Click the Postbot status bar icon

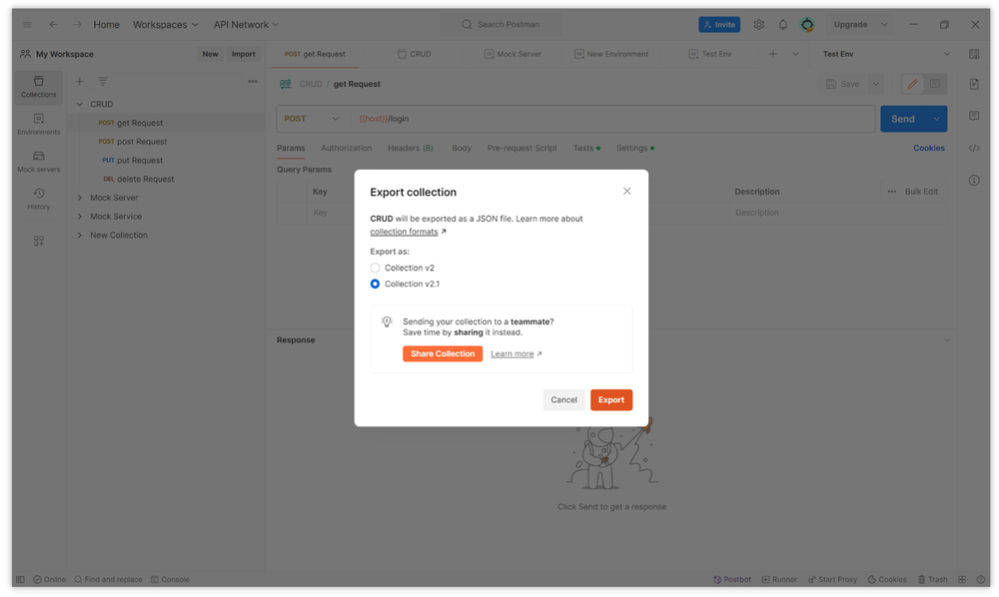(x=732, y=579)
